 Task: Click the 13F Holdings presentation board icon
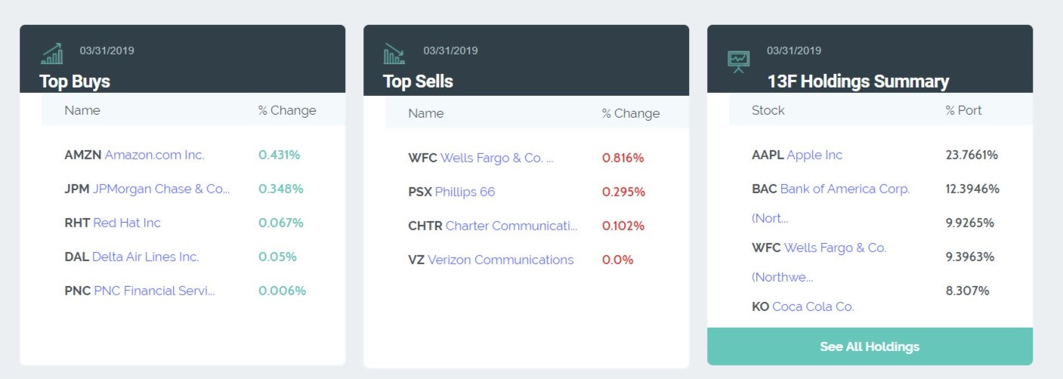pos(738,61)
